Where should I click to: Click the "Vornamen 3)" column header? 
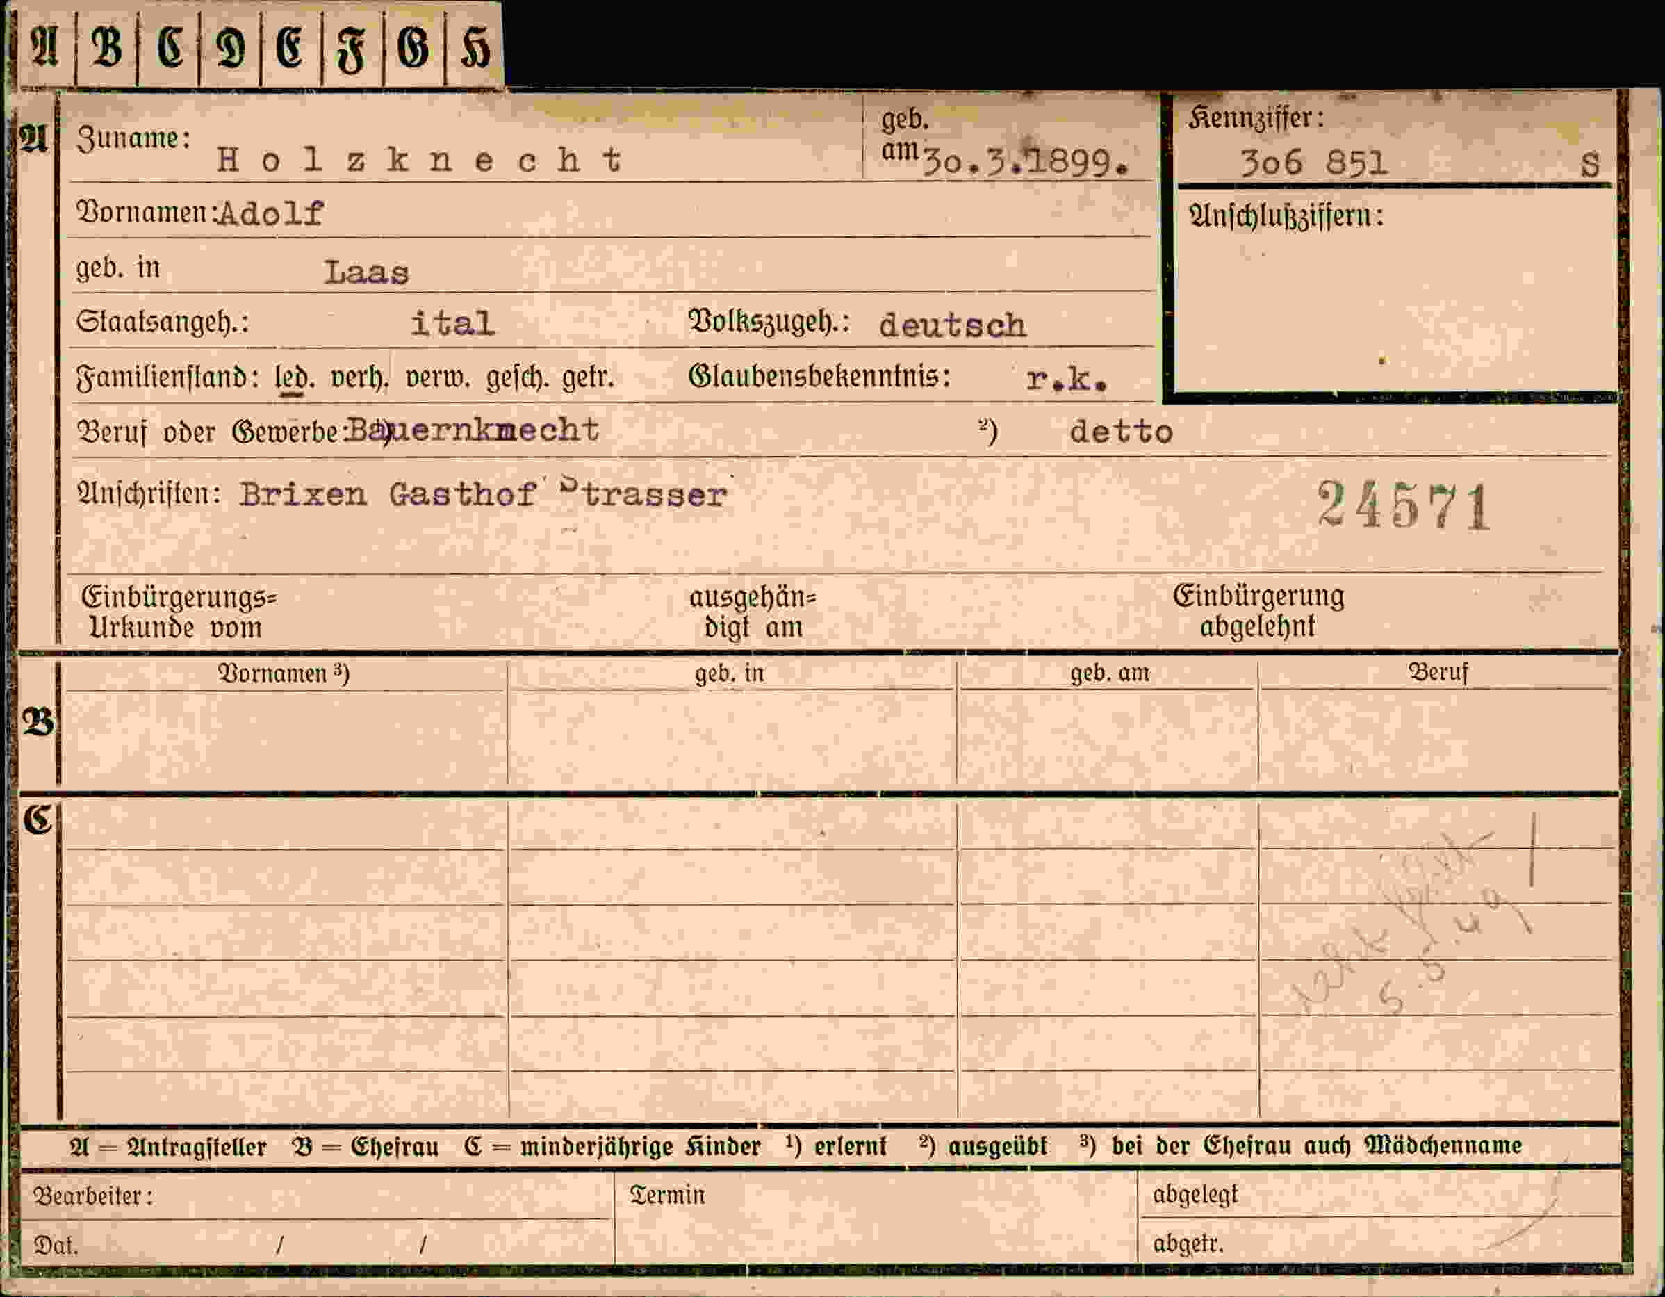tap(284, 674)
